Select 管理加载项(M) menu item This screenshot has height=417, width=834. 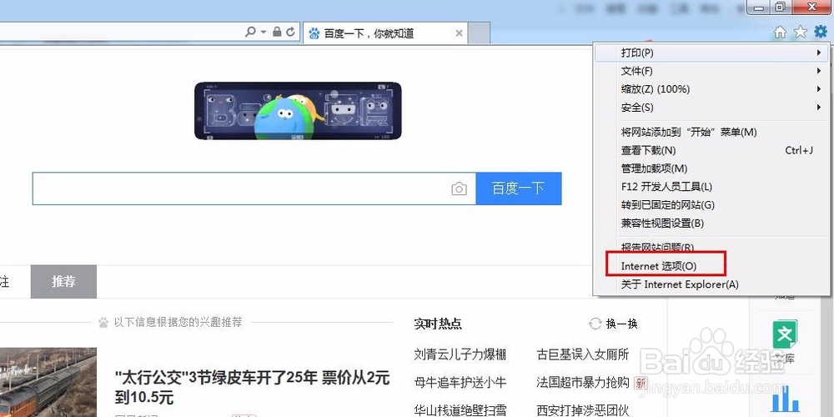[711, 168]
